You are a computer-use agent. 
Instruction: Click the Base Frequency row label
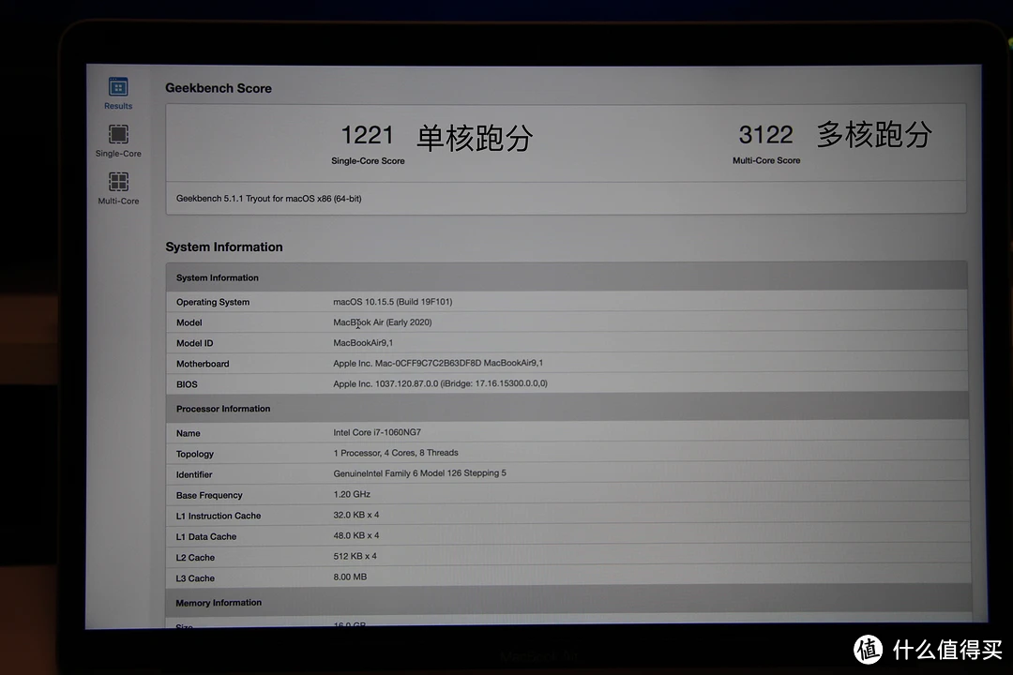coord(208,495)
